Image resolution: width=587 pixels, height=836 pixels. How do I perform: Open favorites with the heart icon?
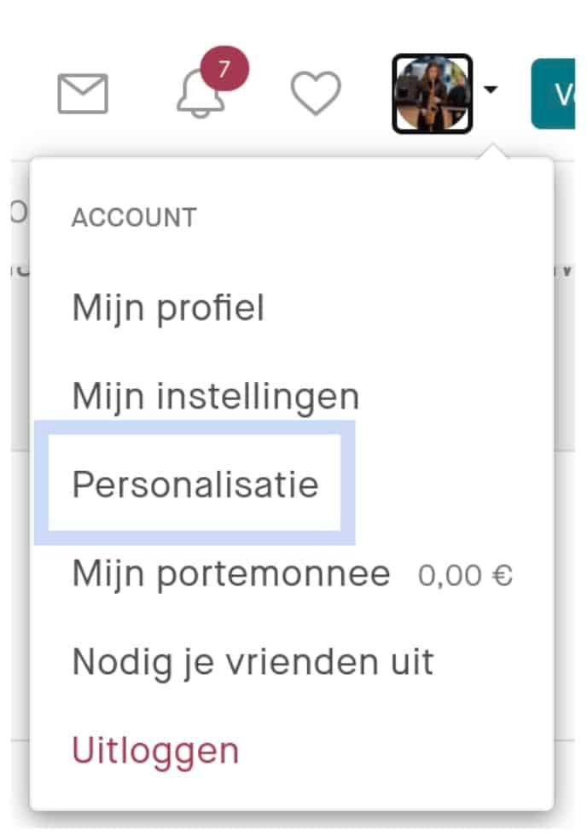[316, 93]
